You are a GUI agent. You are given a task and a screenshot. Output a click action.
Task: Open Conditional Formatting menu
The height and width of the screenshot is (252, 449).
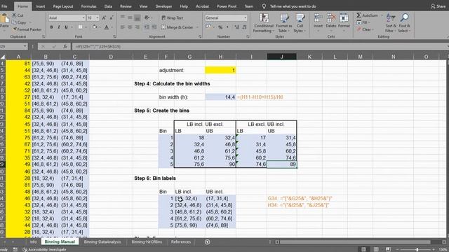tap(264, 23)
